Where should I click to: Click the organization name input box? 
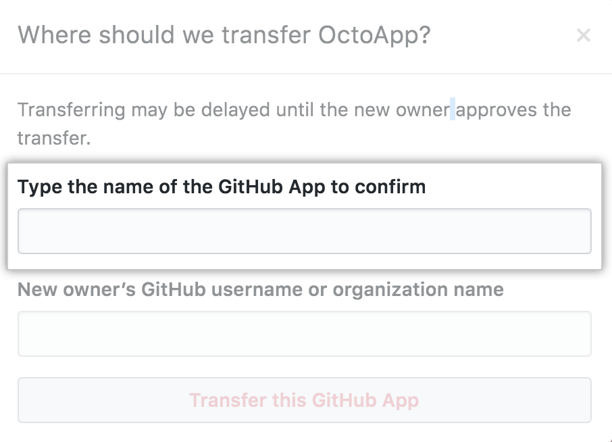coord(304,334)
